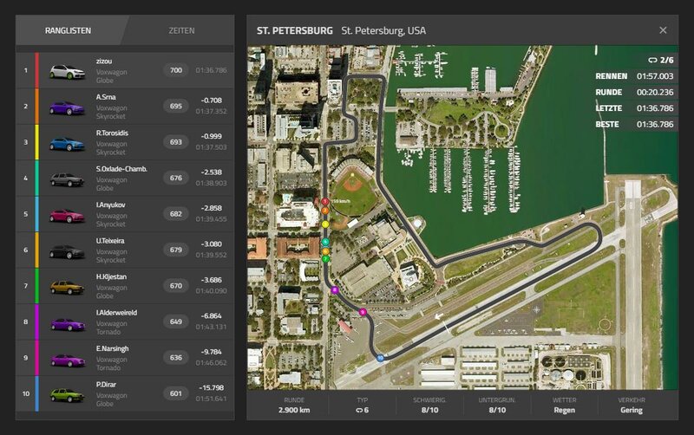Click the 150 km/h speed label
694x435 pixels.
(x=341, y=201)
